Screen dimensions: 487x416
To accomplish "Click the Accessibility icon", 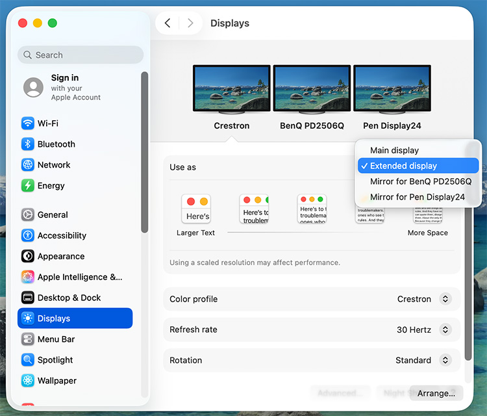I will [x=28, y=235].
